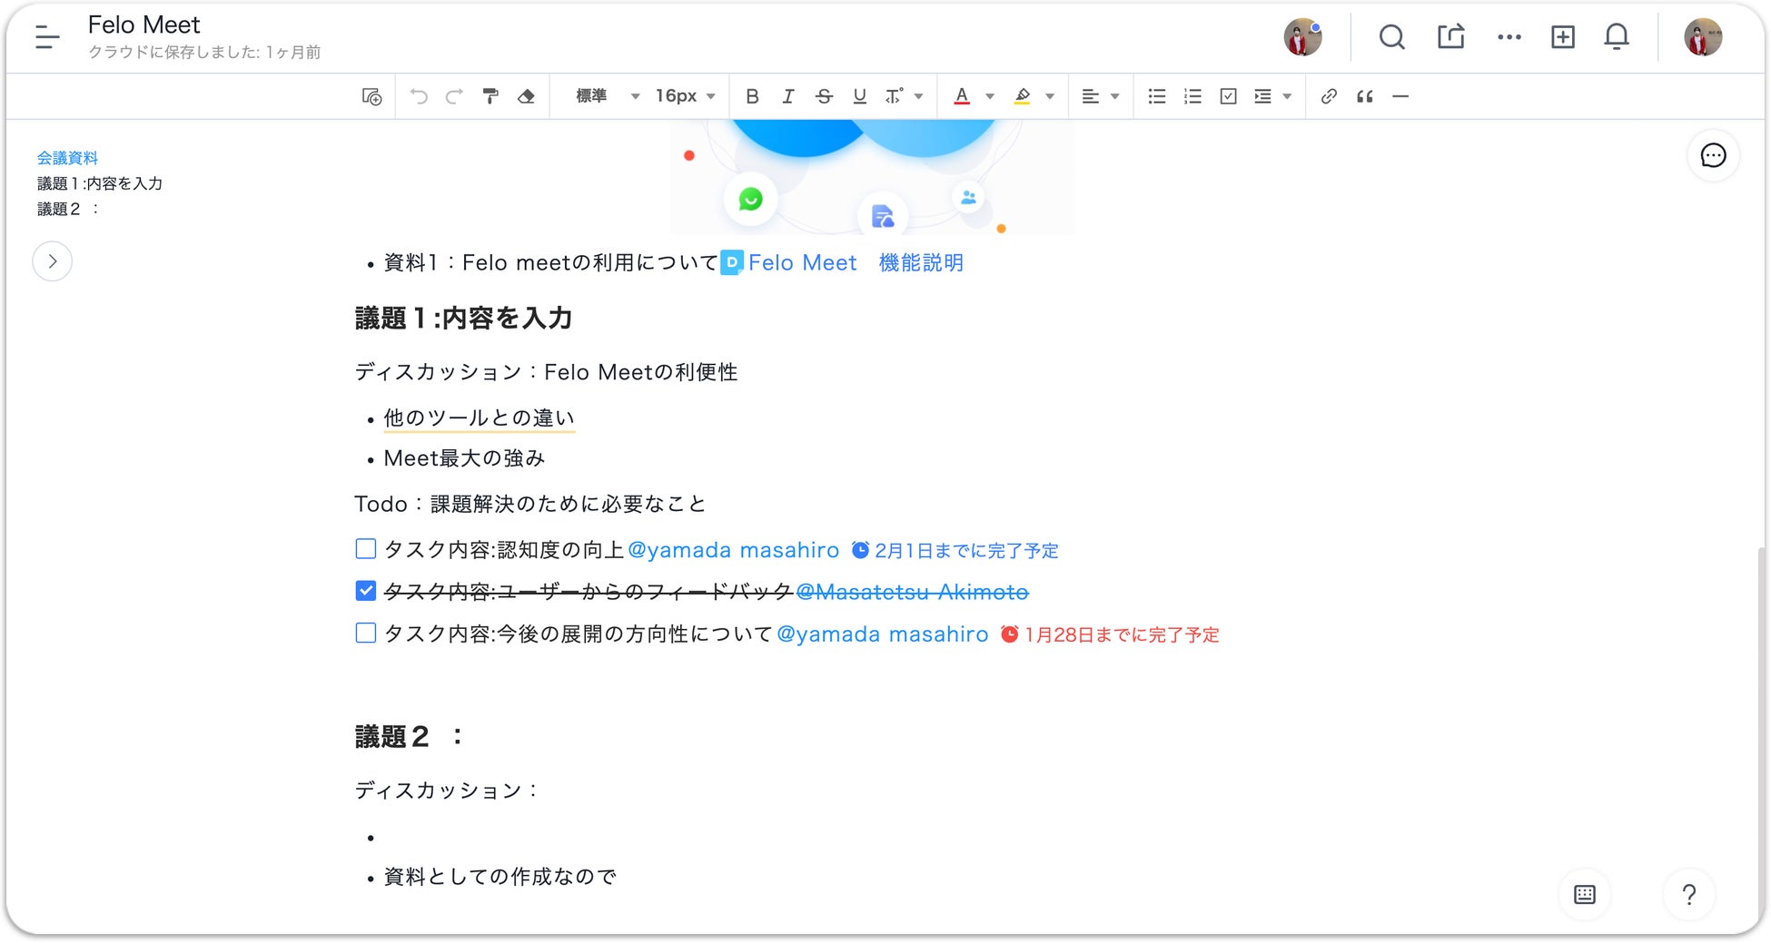Expand the indent options arrow
This screenshot has width=1771, height=943.
coord(1287,96)
